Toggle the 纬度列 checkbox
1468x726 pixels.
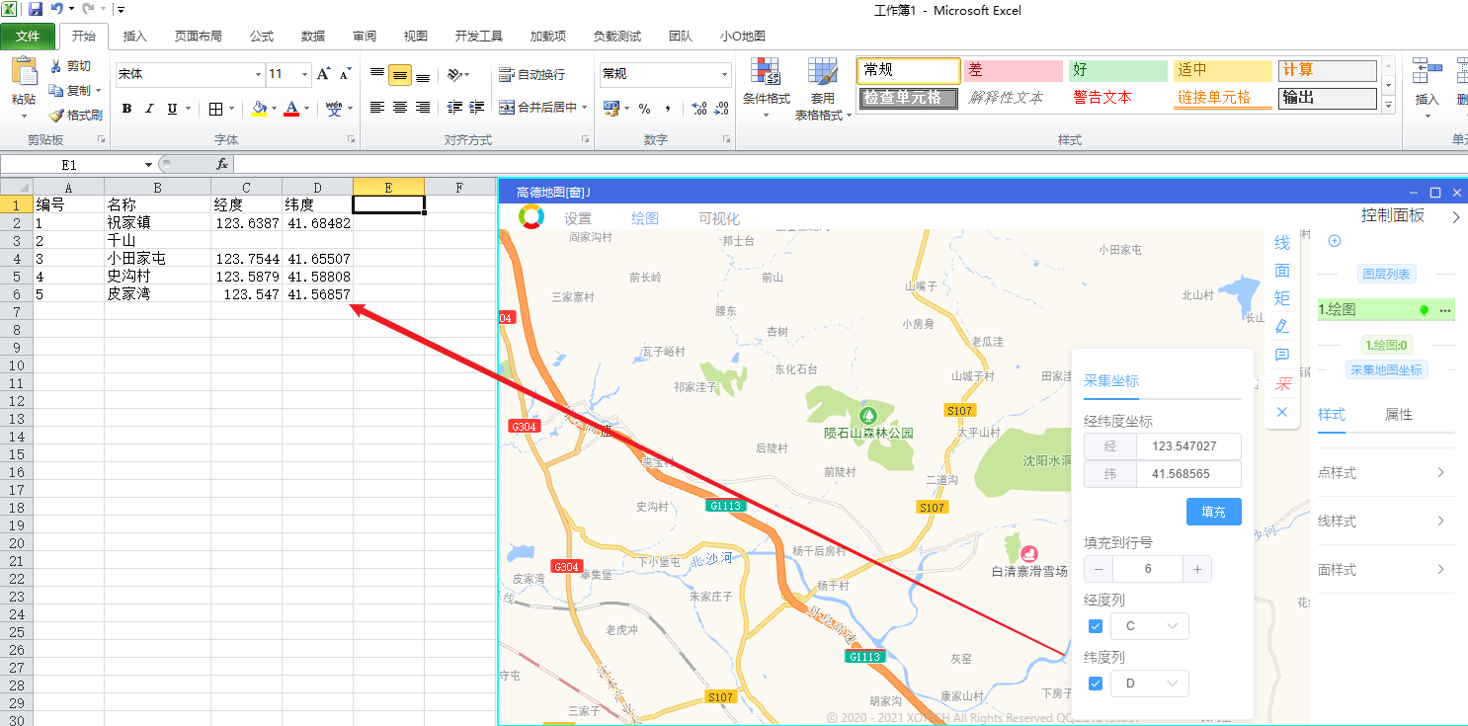click(1096, 684)
